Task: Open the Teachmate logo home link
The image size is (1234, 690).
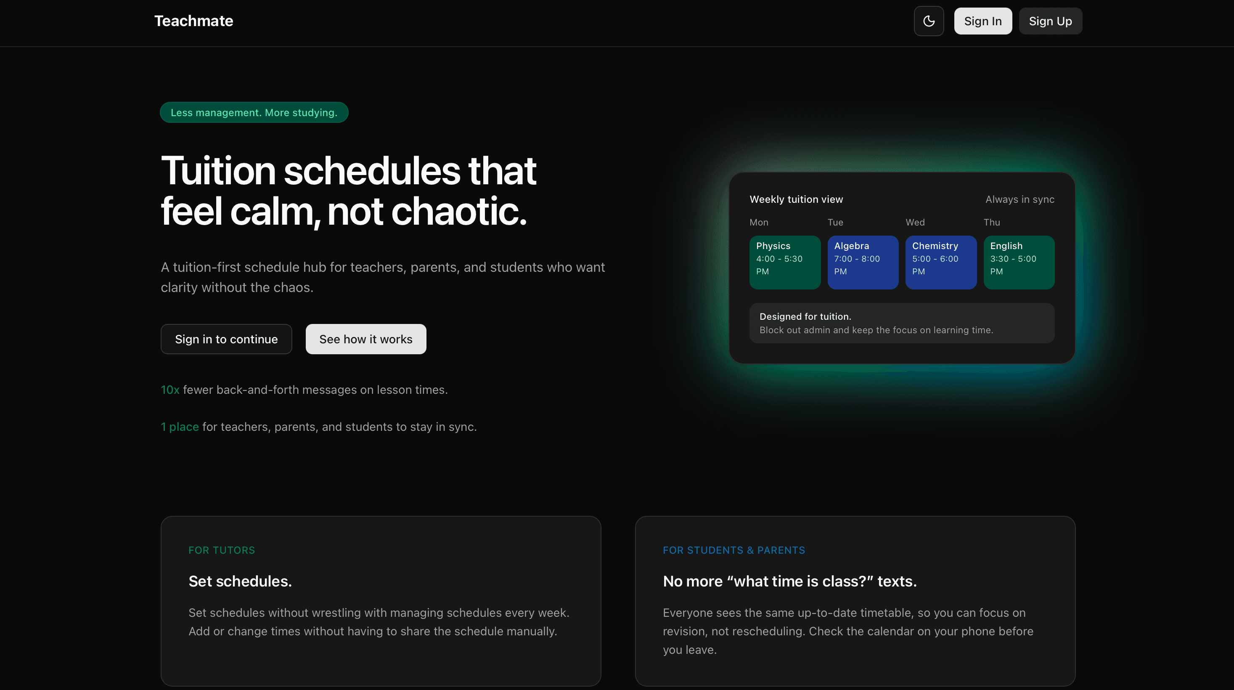Action: coord(193,21)
